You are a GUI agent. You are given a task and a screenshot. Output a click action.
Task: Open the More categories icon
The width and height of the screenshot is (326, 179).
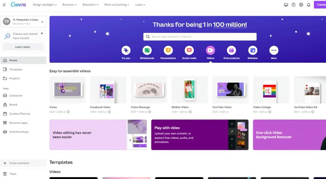tap(274, 50)
